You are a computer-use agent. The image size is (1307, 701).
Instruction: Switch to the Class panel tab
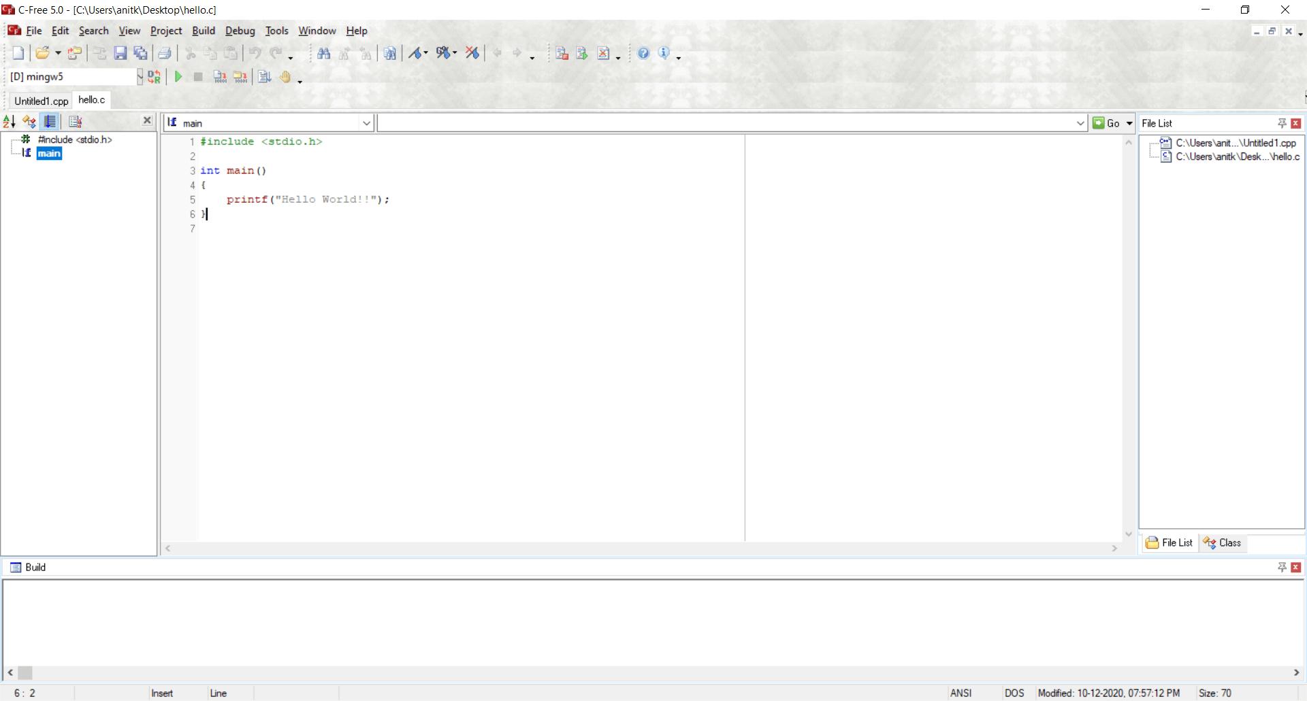point(1223,543)
